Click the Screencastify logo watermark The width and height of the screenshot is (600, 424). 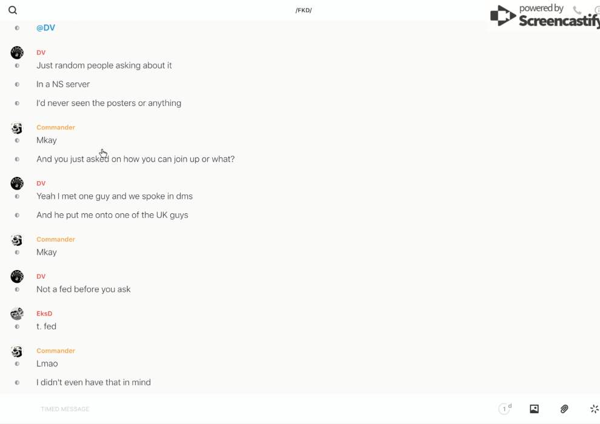[545, 15]
